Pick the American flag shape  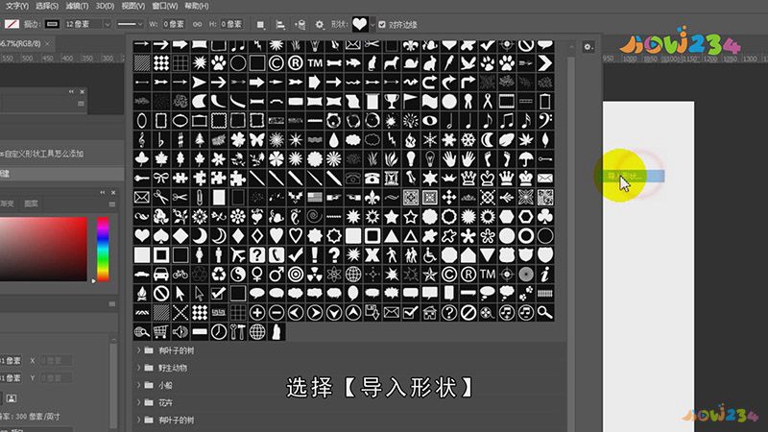click(315, 198)
